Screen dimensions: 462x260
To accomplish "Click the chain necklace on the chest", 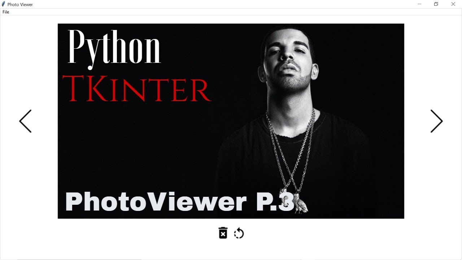I will (x=291, y=152).
